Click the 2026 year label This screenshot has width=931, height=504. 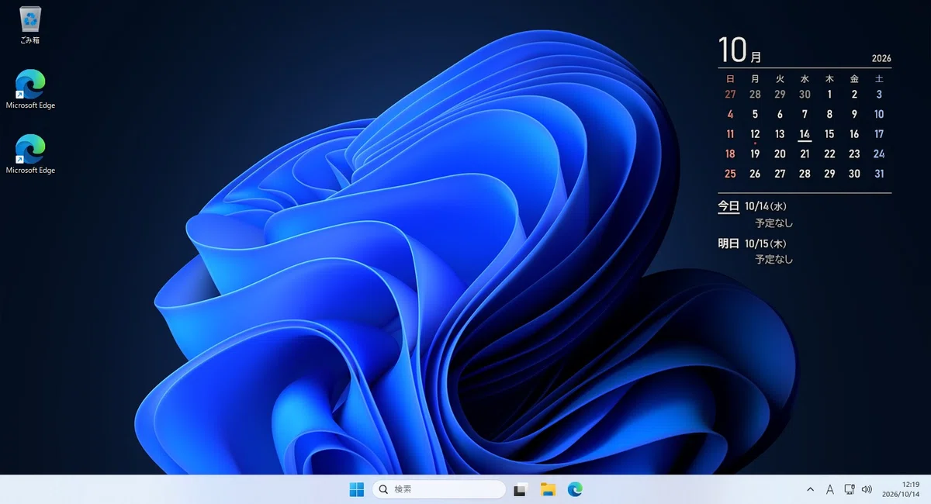[881, 58]
